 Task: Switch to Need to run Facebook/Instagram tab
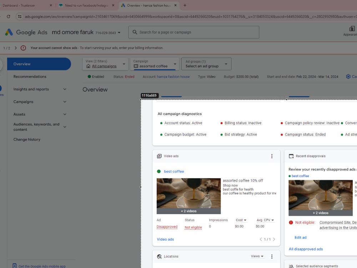(x=86, y=5)
